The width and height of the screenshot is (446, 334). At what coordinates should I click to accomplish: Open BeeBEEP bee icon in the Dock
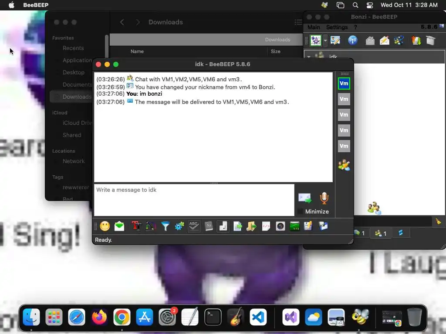pos(360,317)
